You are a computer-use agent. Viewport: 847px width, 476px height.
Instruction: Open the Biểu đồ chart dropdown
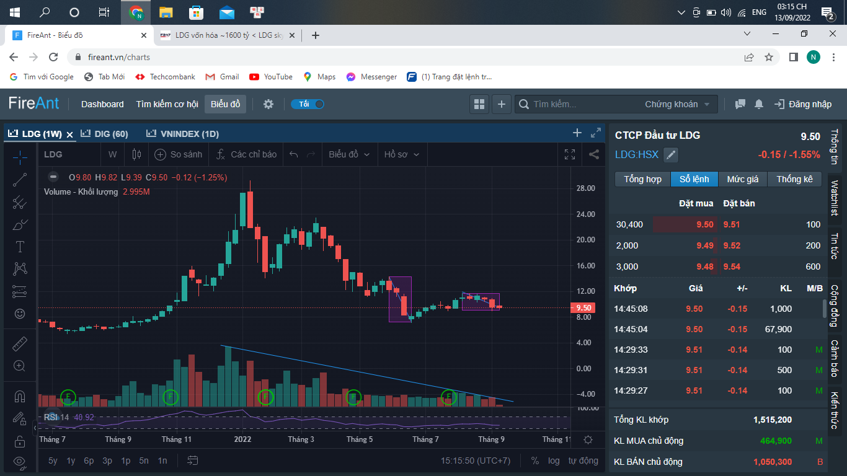(x=349, y=154)
